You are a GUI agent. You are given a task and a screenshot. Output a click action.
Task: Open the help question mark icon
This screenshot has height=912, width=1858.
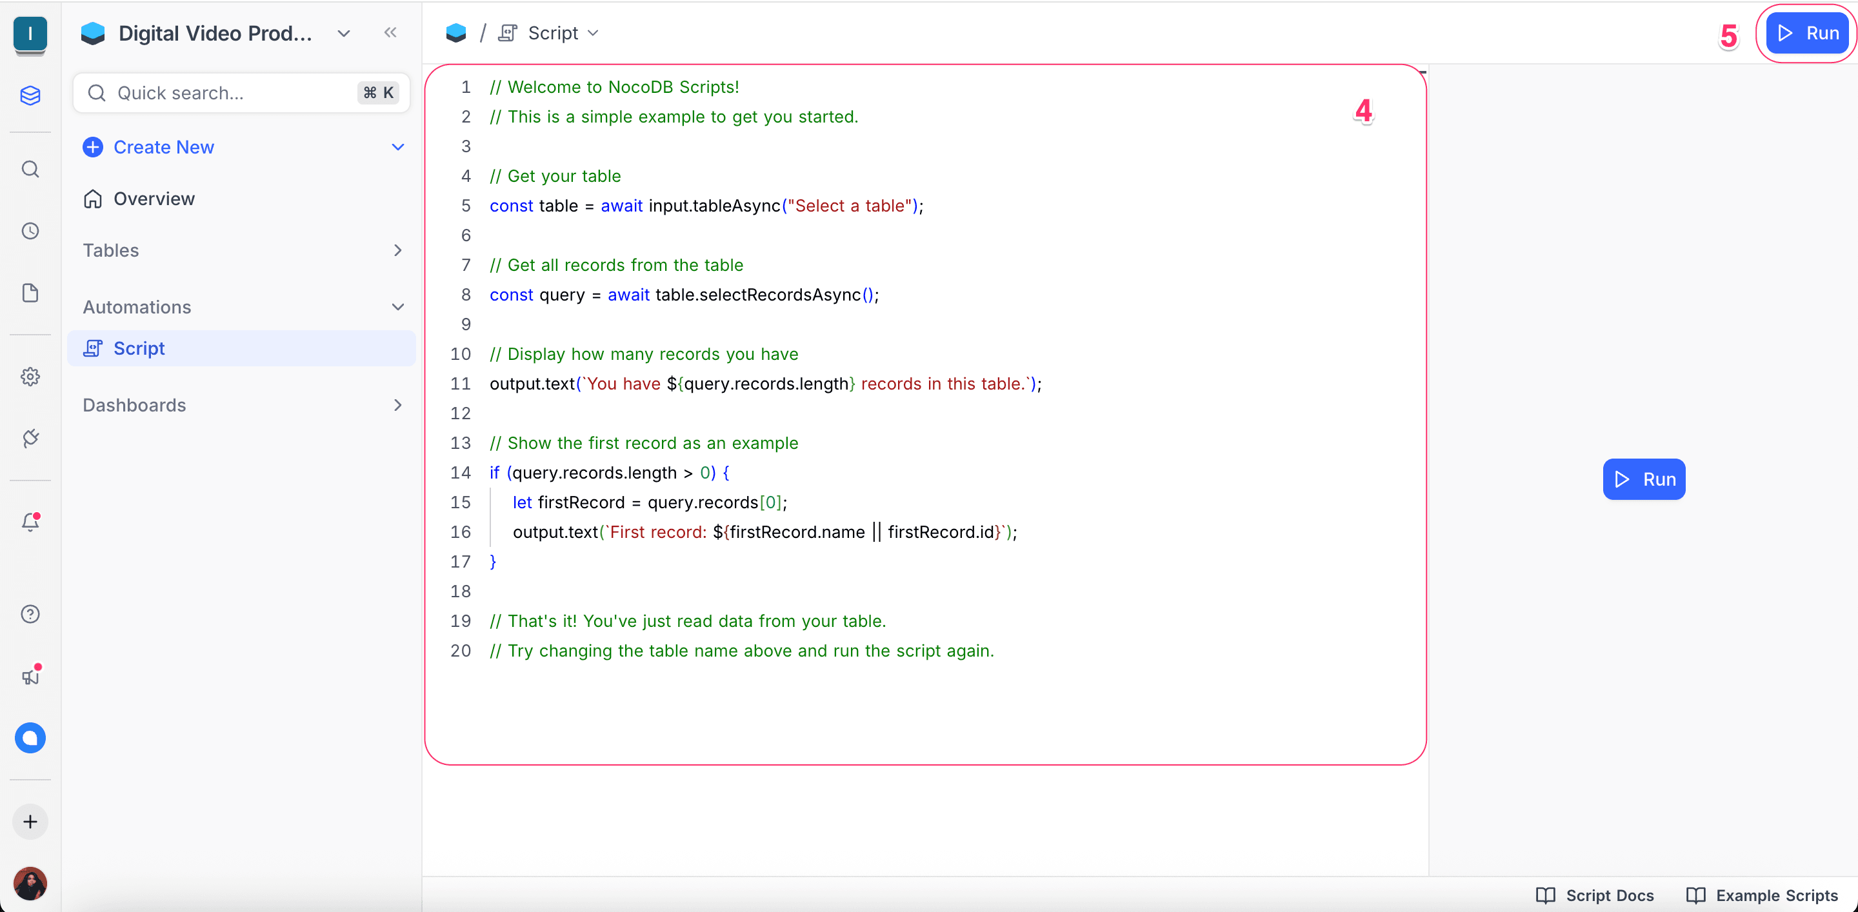tap(30, 613)
